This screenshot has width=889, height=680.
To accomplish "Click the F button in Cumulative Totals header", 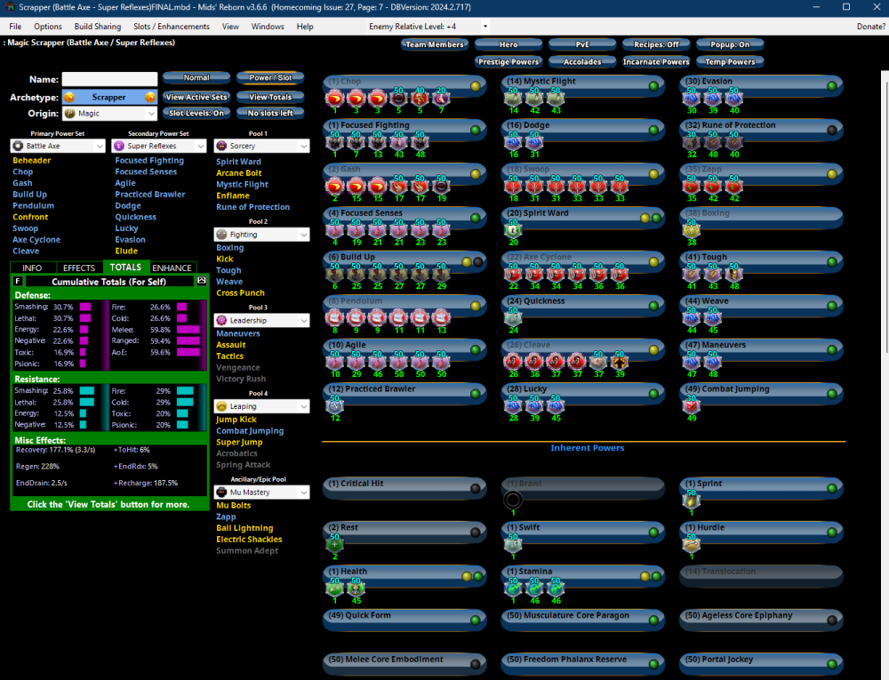I will coord(19,281).
